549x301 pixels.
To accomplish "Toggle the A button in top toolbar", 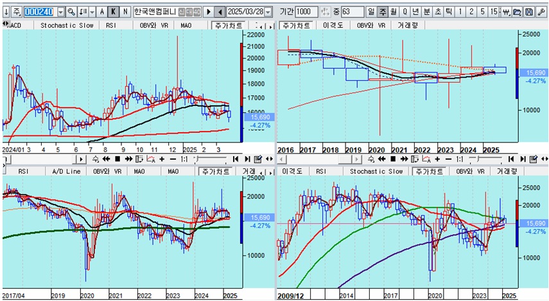I will 102,12.
